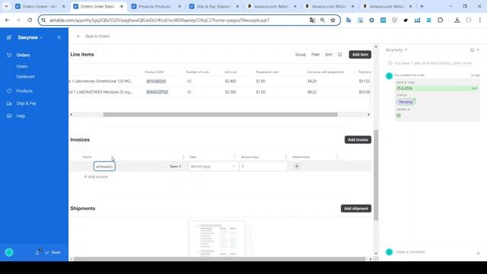Click Group in Line items toolbar
Screen dimensions: 487x274
pos(301,55)
